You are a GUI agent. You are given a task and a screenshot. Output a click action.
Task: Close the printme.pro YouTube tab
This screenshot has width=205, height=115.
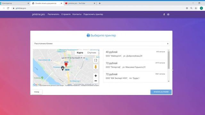[x=94, y=4]
